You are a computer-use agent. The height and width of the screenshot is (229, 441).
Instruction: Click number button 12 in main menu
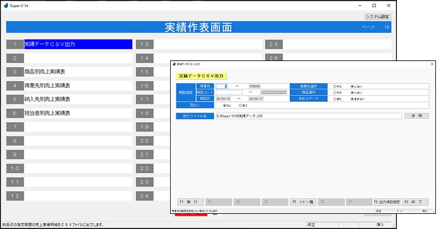click(15, 196)
